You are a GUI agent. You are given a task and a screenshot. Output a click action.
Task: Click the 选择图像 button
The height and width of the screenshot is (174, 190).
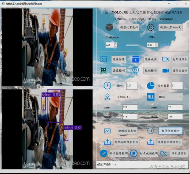119,59
